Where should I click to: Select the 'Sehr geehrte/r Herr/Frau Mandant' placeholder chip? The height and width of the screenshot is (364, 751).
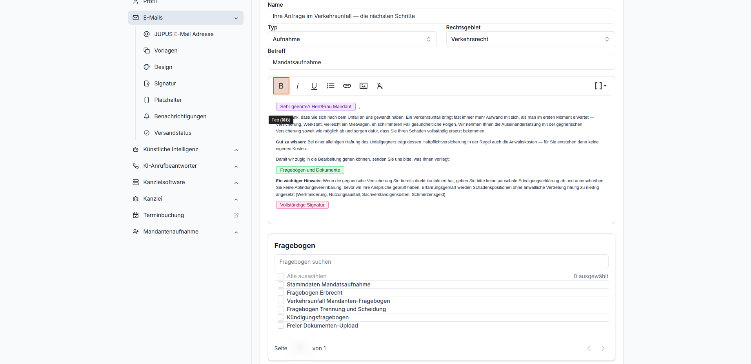(316, 107)
